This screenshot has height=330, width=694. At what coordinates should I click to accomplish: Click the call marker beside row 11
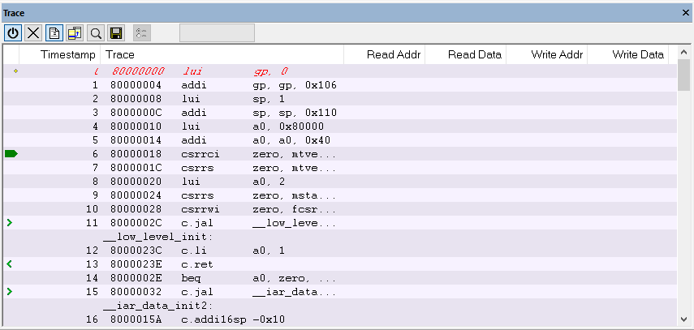point(10,222)
